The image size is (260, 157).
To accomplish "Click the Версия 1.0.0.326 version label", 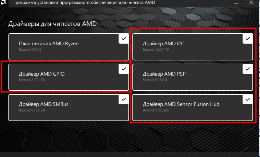I will coord(155,110).
